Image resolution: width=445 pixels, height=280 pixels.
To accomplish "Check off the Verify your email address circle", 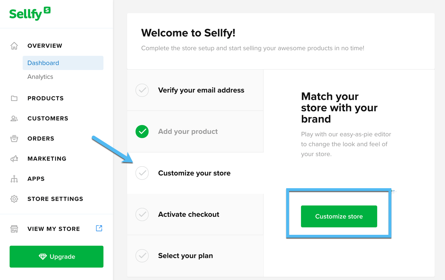I will click(142, 90).
